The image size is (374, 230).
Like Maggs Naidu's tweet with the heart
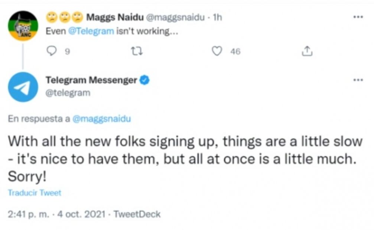coord(217,52)
